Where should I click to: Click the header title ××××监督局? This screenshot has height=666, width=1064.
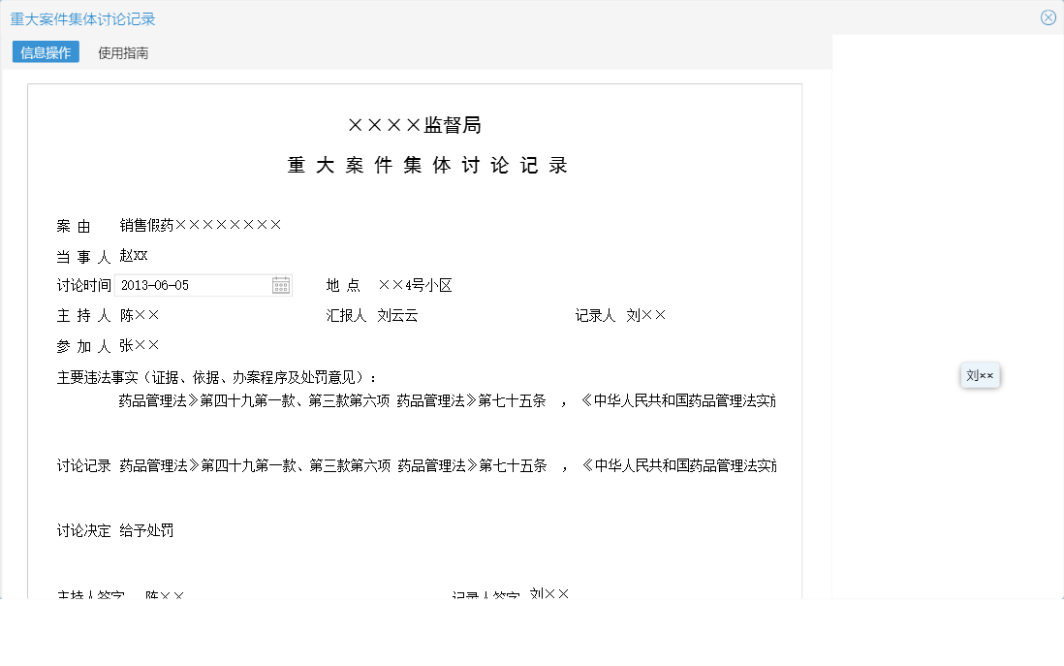(x=416, y=124)
